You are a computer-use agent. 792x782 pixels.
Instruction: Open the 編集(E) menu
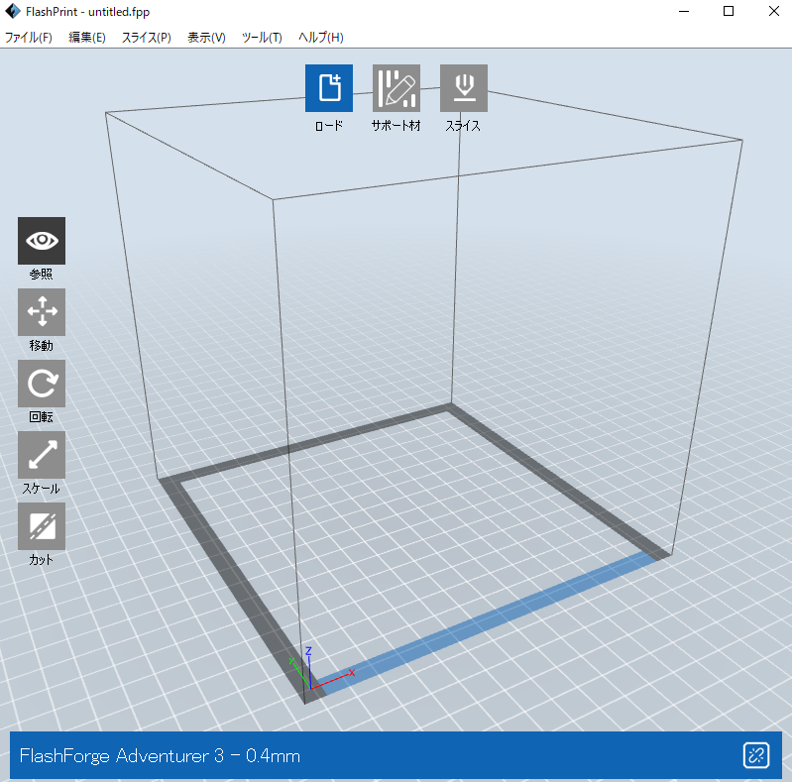[x=87, y=38]
